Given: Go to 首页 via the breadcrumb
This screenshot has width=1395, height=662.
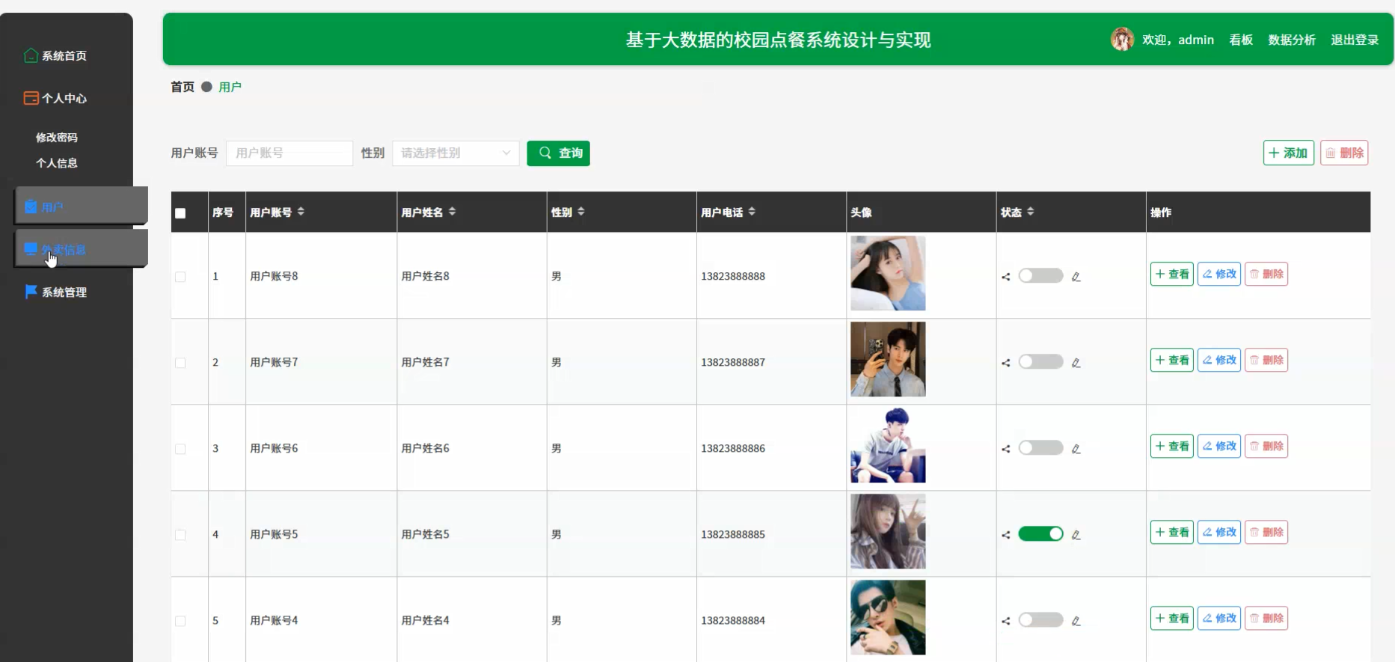Looking at the screenshot, I should (183, 87).
